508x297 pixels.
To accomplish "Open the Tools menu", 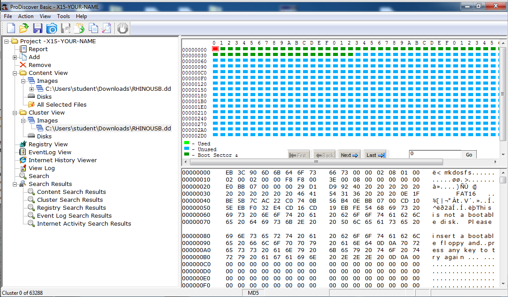I will [63, 16].
